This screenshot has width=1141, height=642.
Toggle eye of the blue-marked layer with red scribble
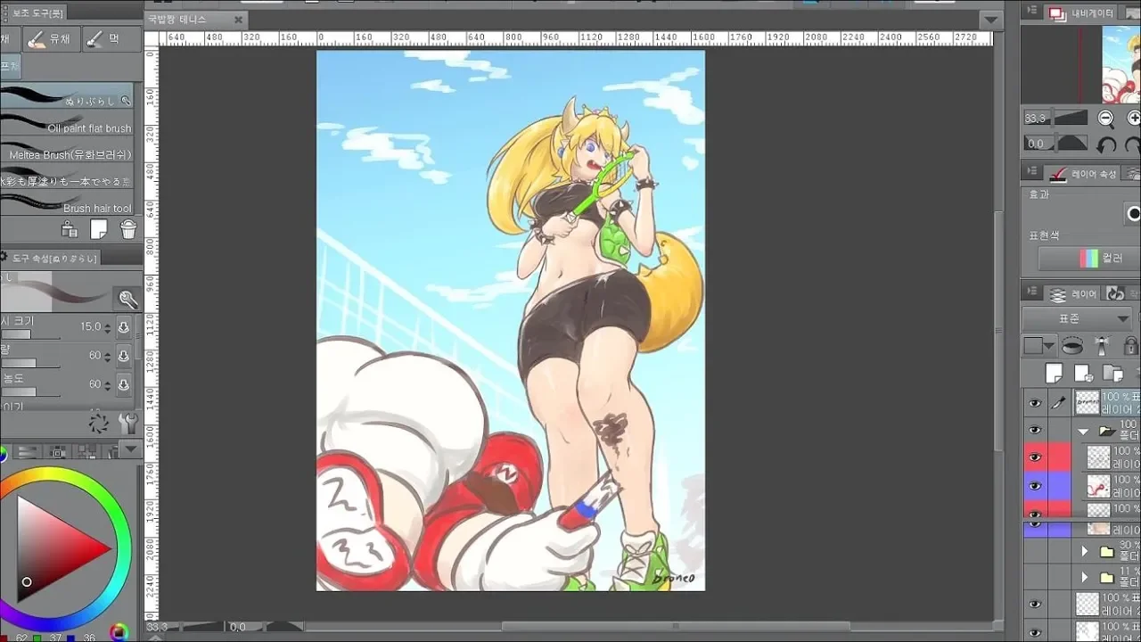(x=1035, y=486)
